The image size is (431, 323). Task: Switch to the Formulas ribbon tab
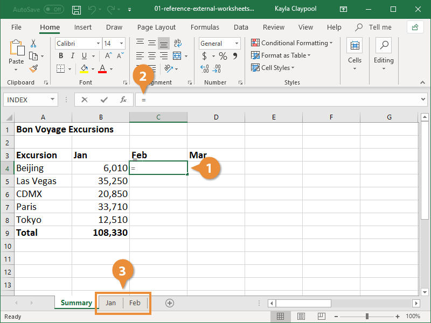(x=205, y=27)
